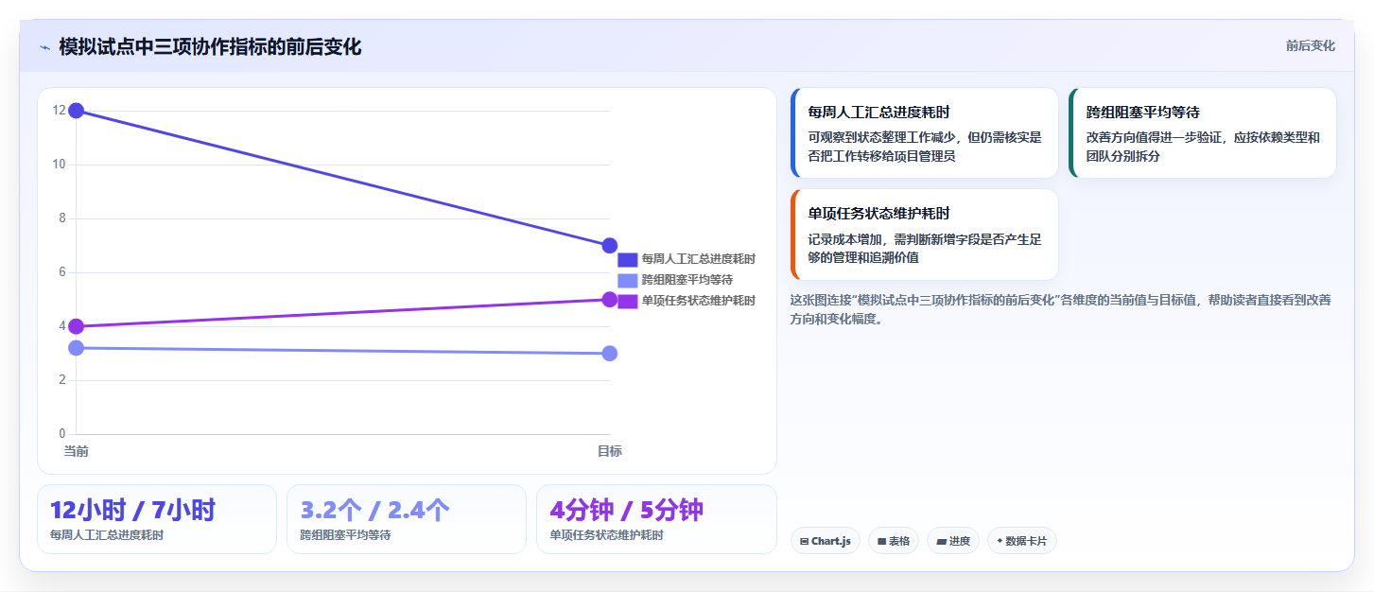Toggle legend swatch for 跨组阻塞平均等待
Image resolution: width=1374 pixels, height=592 pixels.
click(628, 280)
